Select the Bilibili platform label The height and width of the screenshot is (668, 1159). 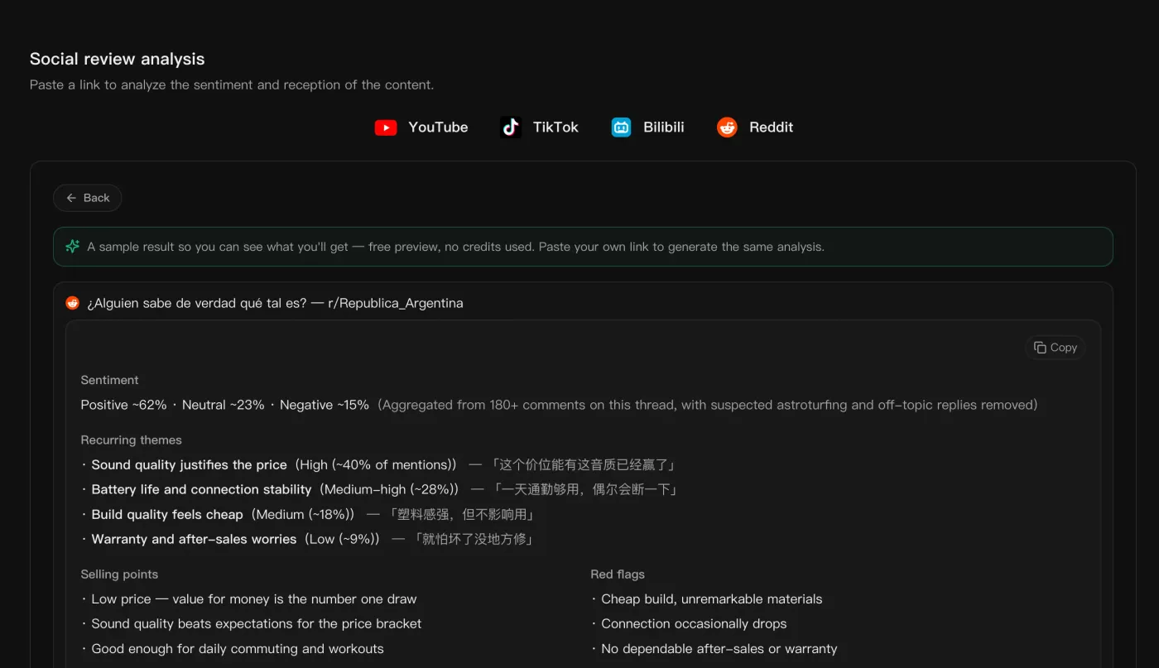664,127
